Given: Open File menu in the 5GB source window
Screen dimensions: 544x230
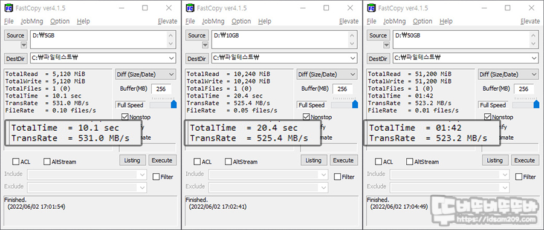Looking at the screenshot, I should point(8,21).
